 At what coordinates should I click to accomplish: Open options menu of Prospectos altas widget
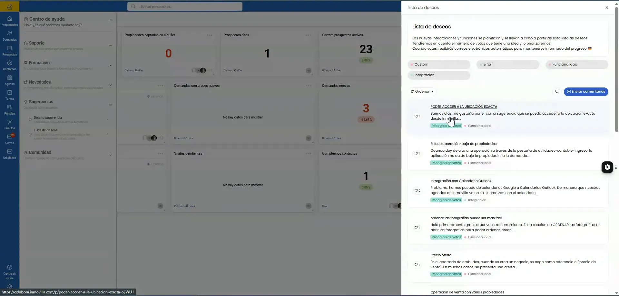click(309, 35)
